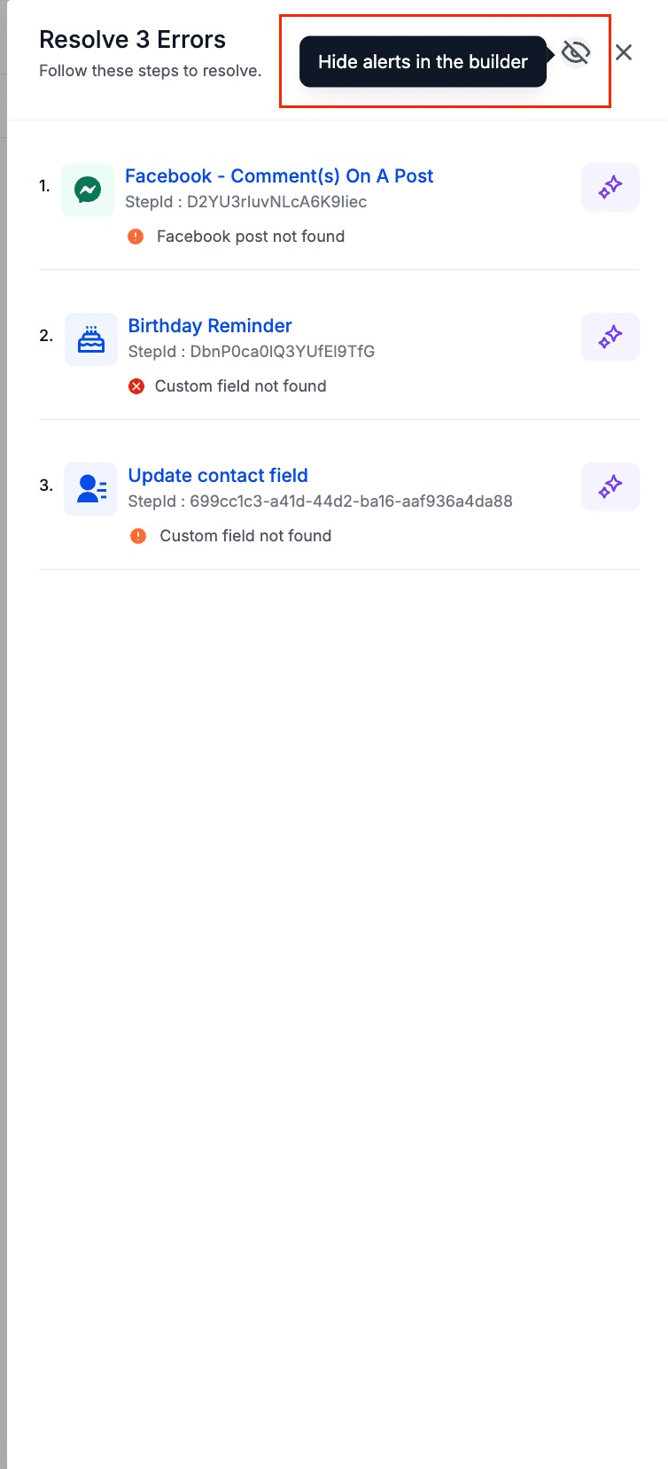
Task: Click the orange warning icon beside Facebook post not found
Action: tap(136, 237)
